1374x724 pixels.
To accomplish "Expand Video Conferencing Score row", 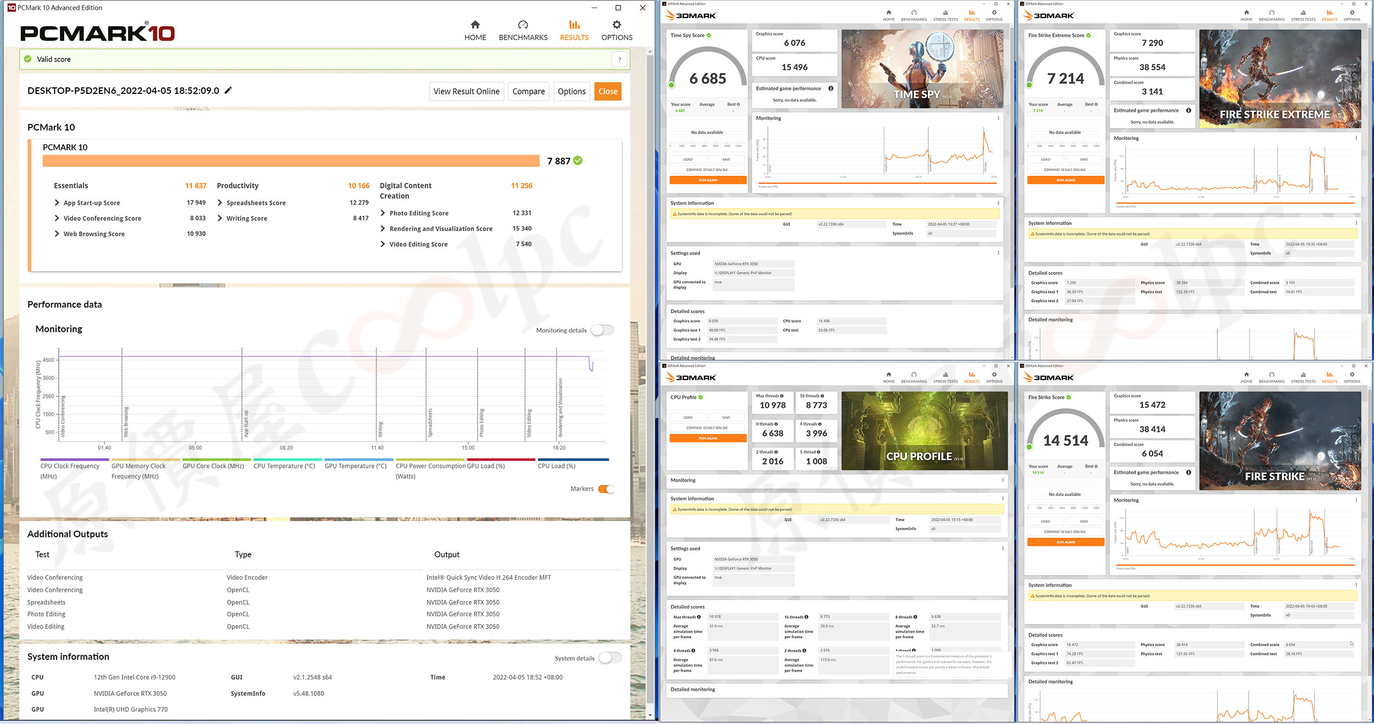I will [x=57, y=218].
